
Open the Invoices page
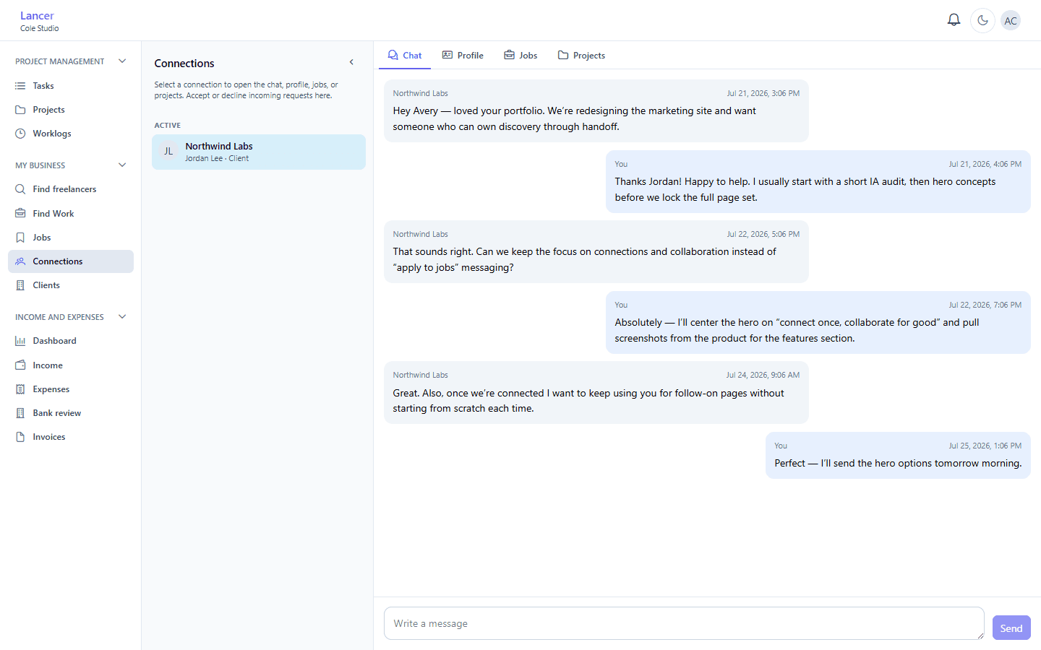pos(71,437)
